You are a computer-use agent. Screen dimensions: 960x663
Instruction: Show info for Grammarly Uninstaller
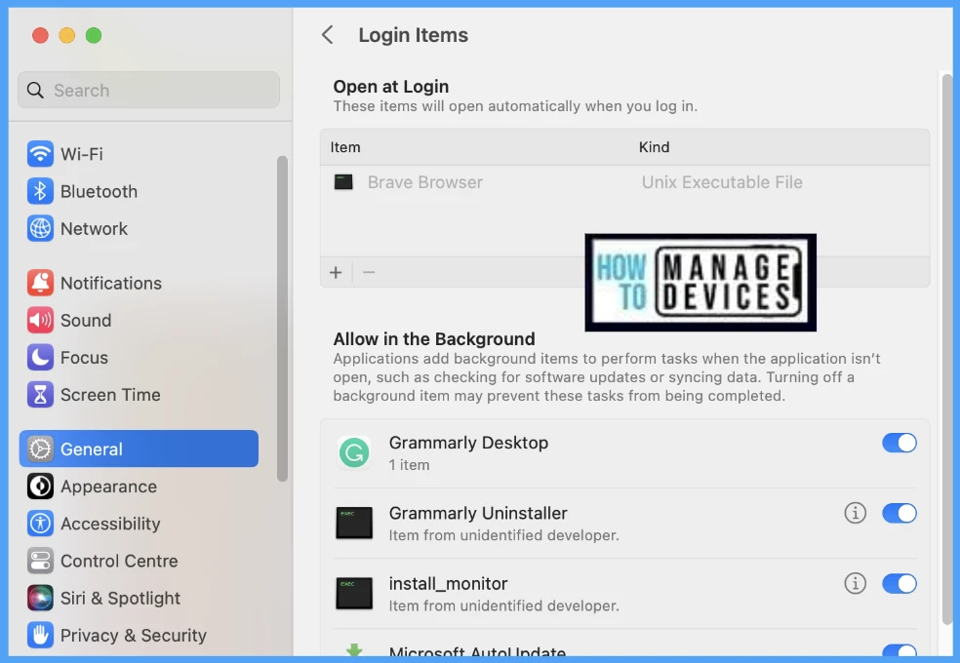click(x=856, y=513)
